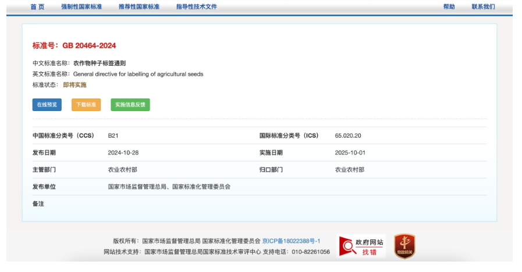522x272 pixels.
Task: Click the 即将实施 status text
Action: tap(74, 85)
